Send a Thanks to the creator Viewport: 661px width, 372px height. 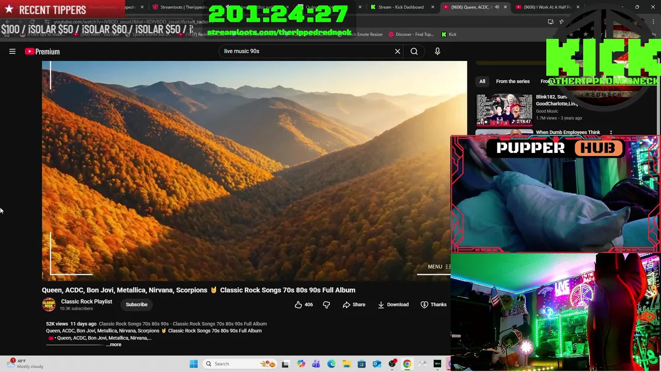[x=433, y=305]
